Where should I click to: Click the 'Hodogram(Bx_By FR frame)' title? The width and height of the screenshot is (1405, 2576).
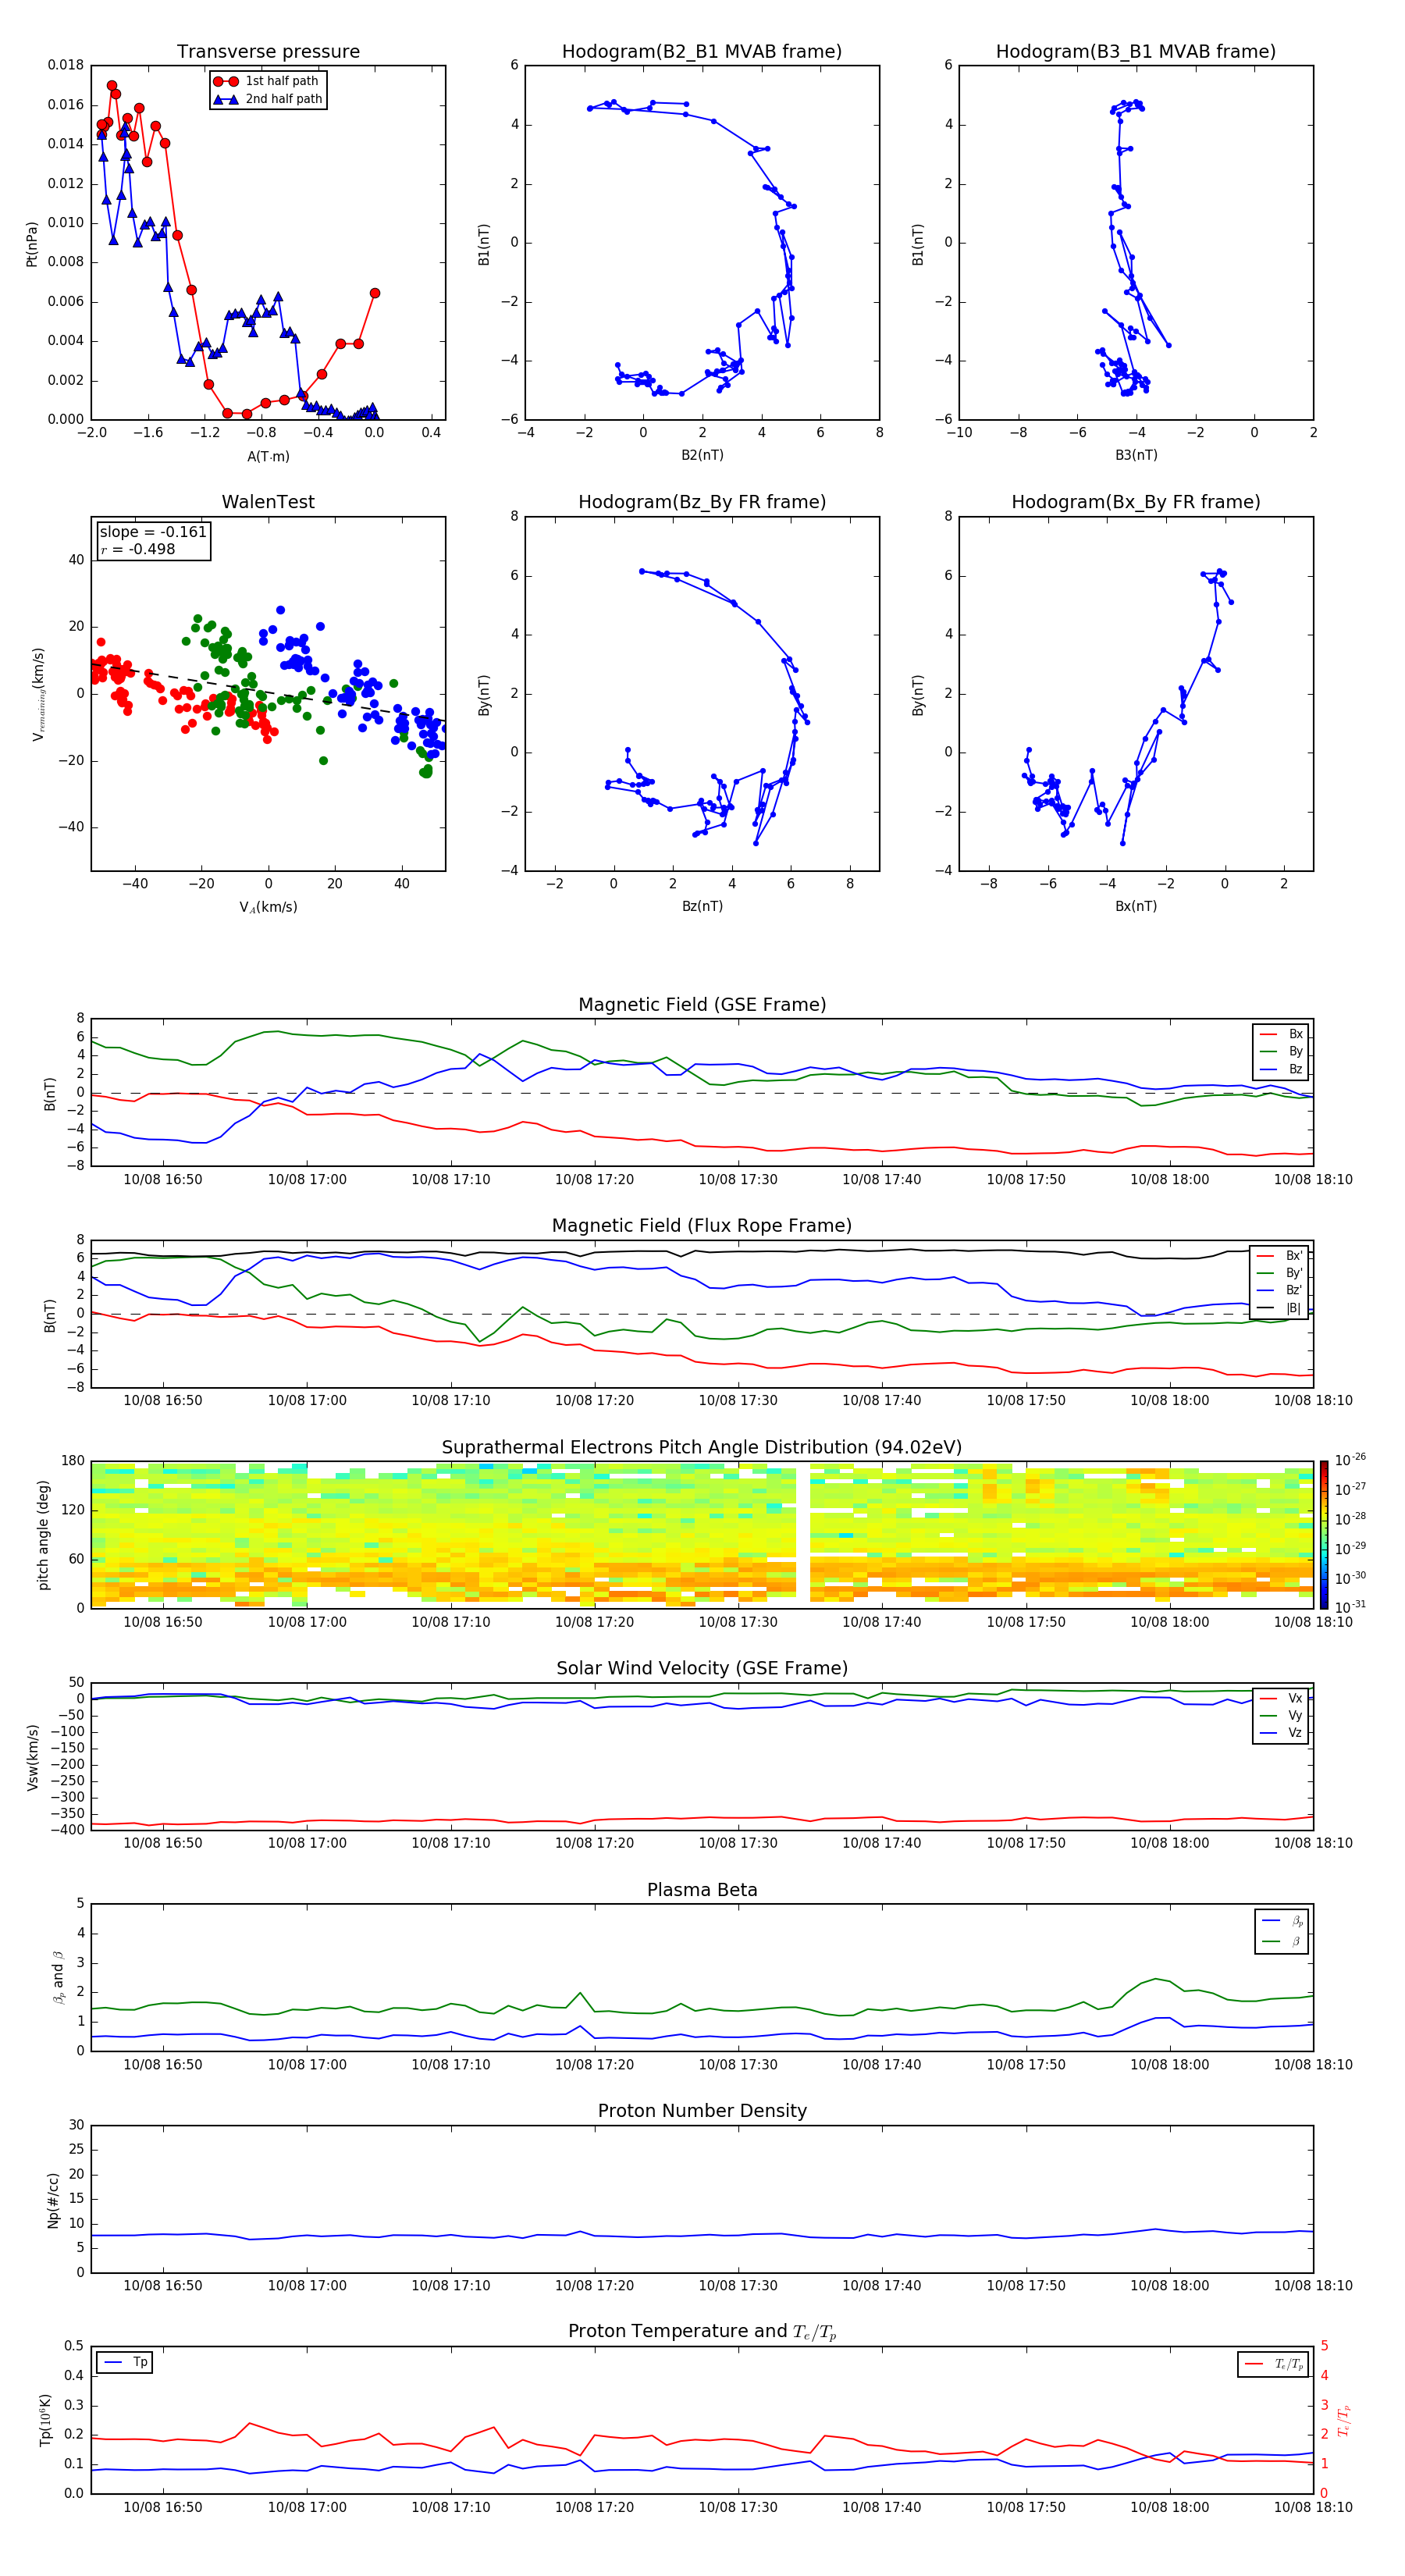coord(1136,502)
